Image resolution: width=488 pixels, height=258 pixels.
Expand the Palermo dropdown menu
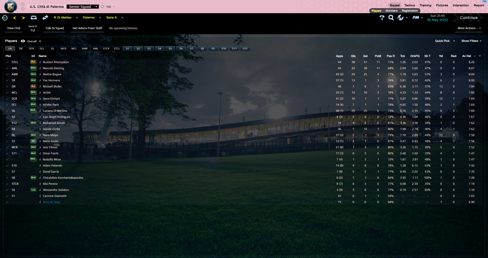pyautogui.click(x=100, y=18)
